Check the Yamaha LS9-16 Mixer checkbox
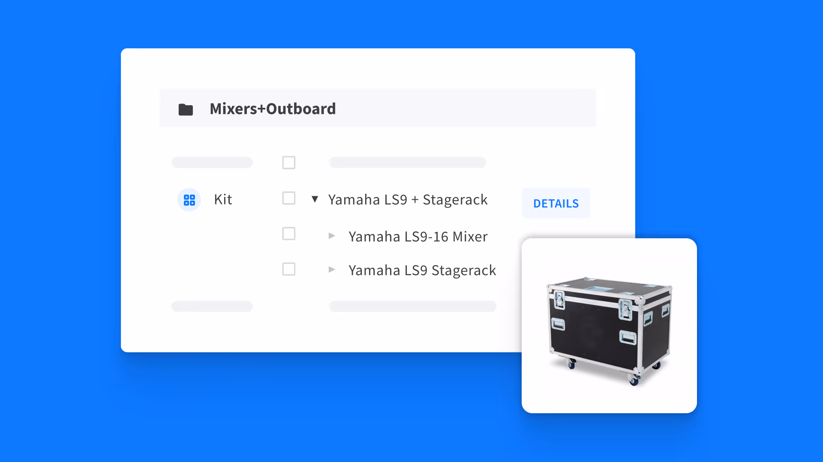Viewport: 823px width, 462px height. pyautogui.click(x=289, y=234)
